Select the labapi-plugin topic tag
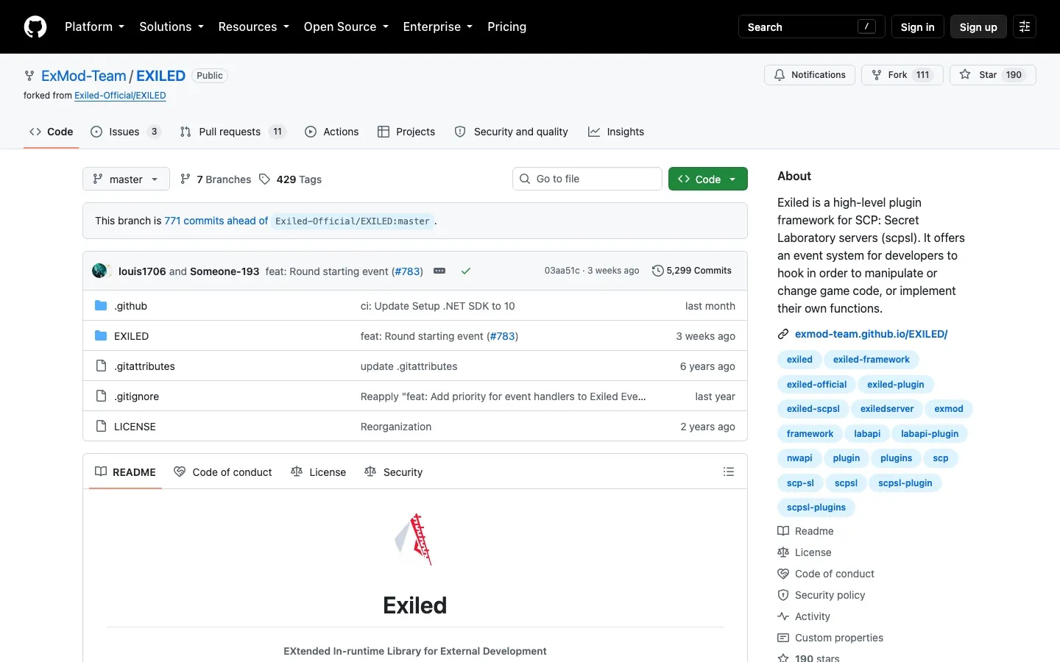The width and height of the screenshot is (1060, 662). coord(930,434)
